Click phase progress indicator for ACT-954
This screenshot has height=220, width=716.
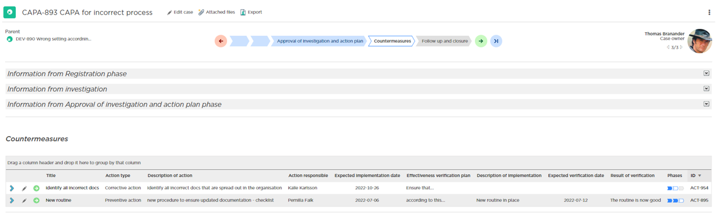point(675,189)
